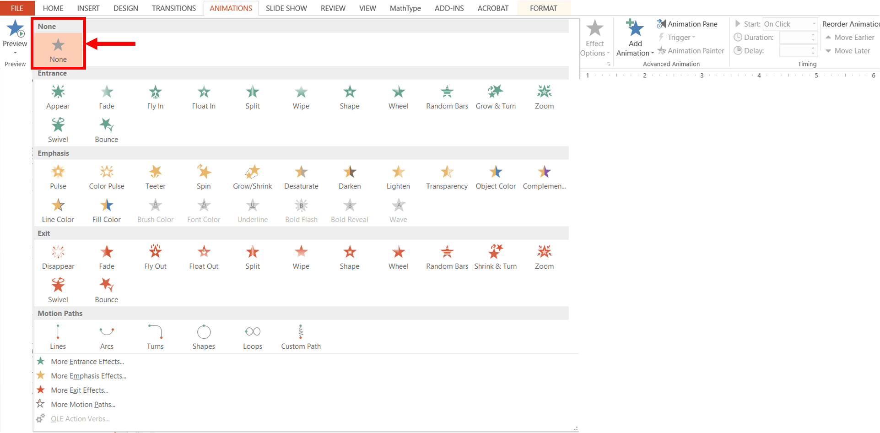880x433 pixels.
Task: Select the Arcs motion path
Action: [x=107, y=338]
